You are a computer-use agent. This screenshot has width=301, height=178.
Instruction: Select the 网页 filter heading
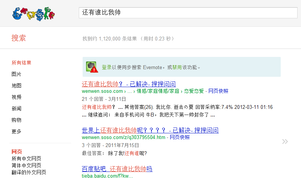17,152
